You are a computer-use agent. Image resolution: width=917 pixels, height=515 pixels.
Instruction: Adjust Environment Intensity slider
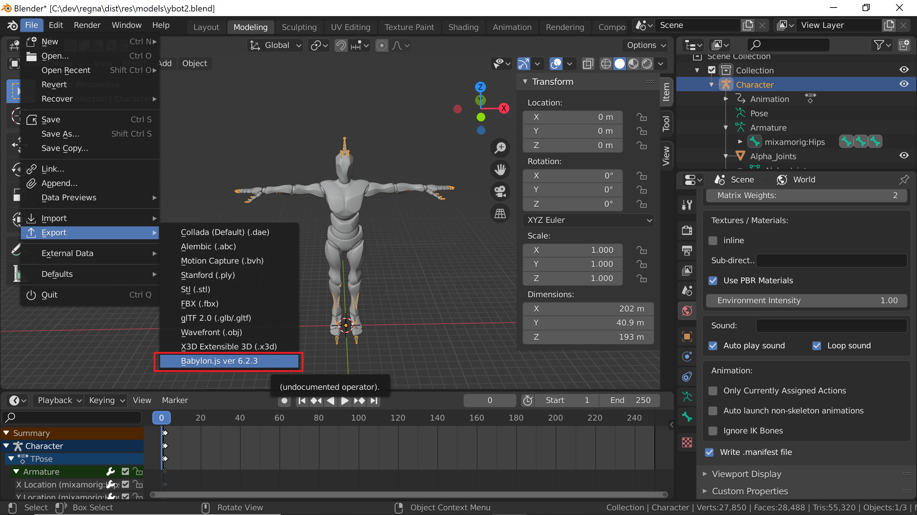click(x=807, y=300)
